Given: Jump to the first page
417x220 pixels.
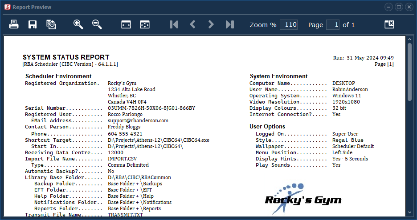Looking at the screenshot, I should (x=174, y=25).
